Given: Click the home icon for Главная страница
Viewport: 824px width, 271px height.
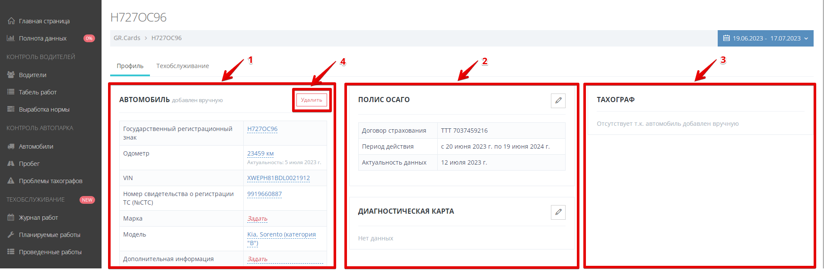Looking at the screenshot, I should point(11,21).
